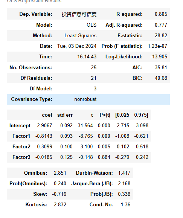The width and height of the screenshot is (183, 218).
Task: Select the Jarque-Bera (JB) value 2.168
Action: 124,184
